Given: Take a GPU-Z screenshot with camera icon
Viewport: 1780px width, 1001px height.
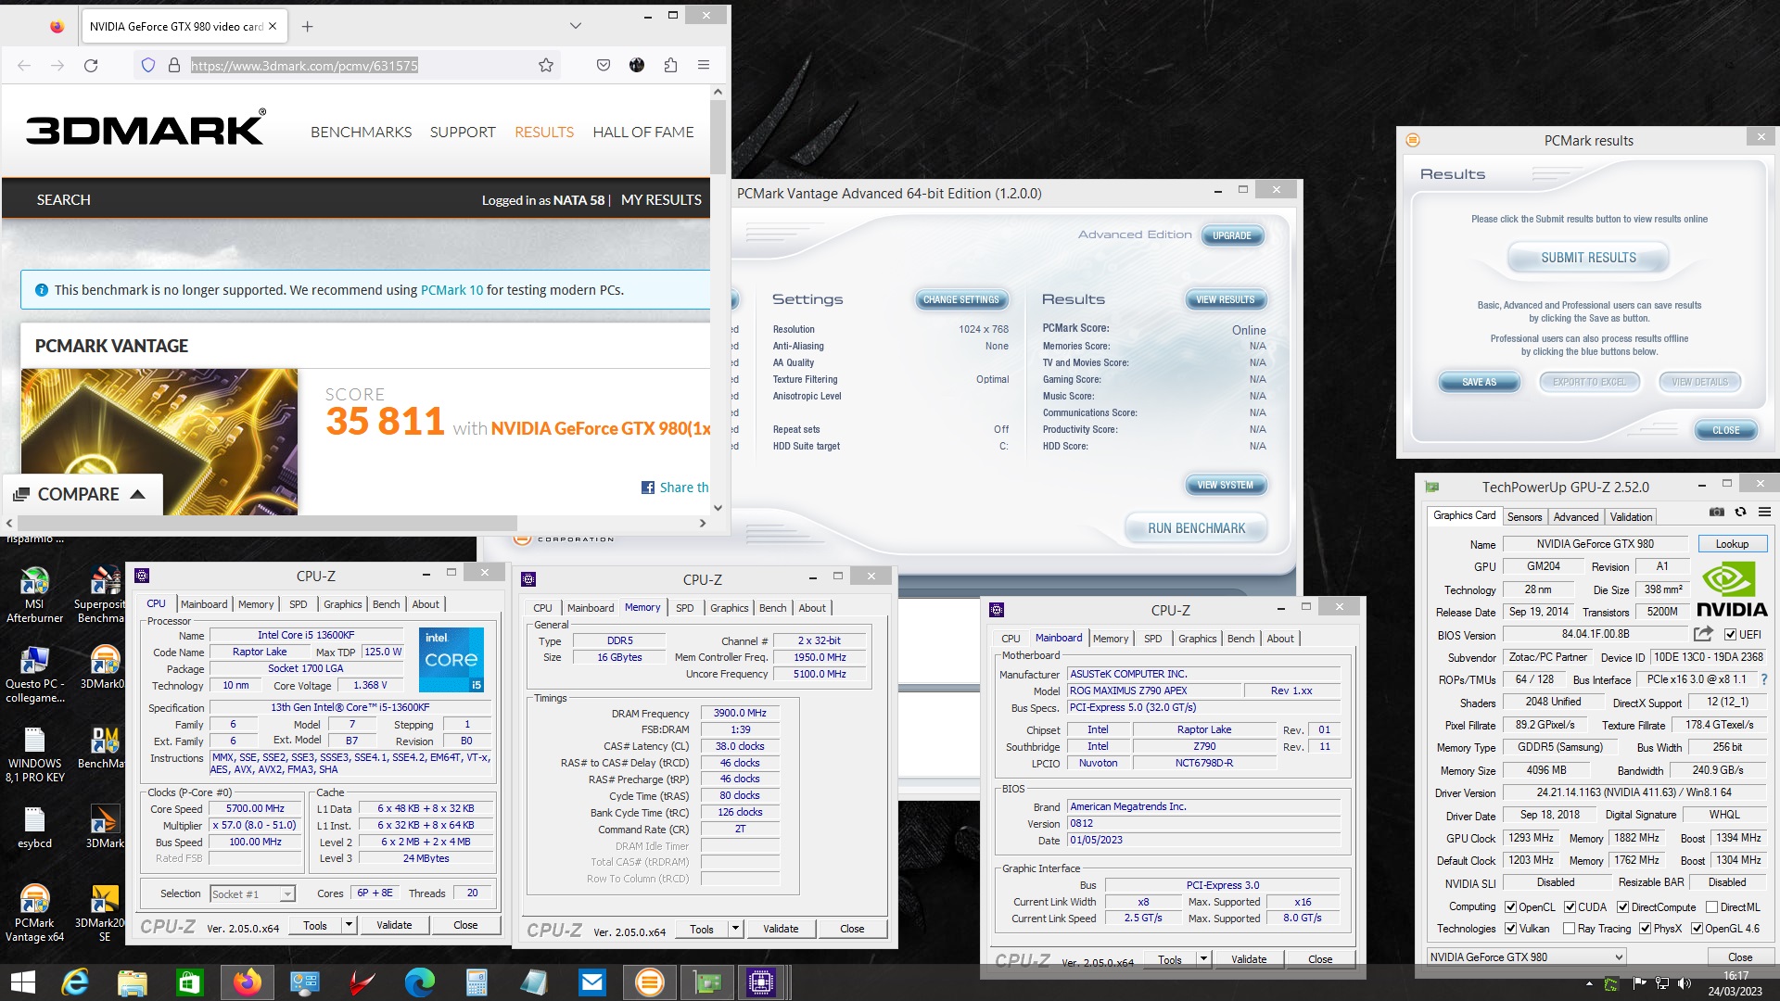Looking at the screenshot, I should click(x=1717, y=512).
